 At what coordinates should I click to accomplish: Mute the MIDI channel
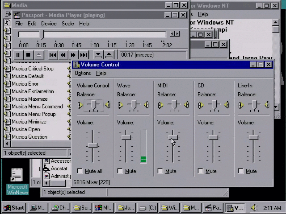160,171
